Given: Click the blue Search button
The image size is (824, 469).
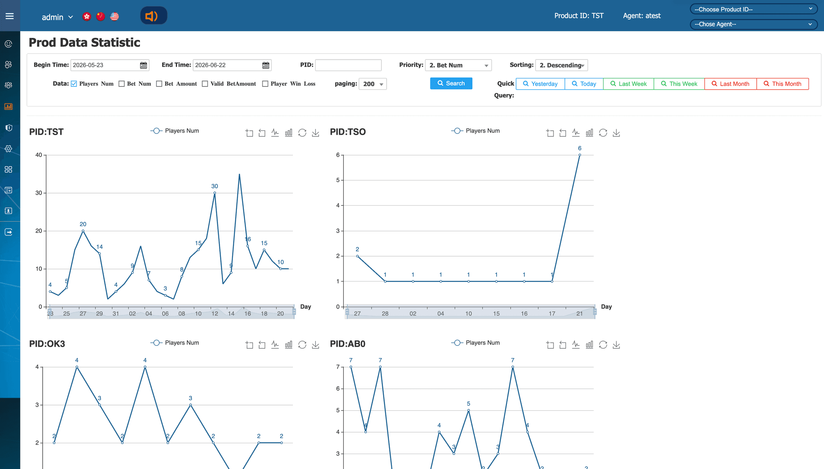Looking at the screenshot, I should 451,83.
